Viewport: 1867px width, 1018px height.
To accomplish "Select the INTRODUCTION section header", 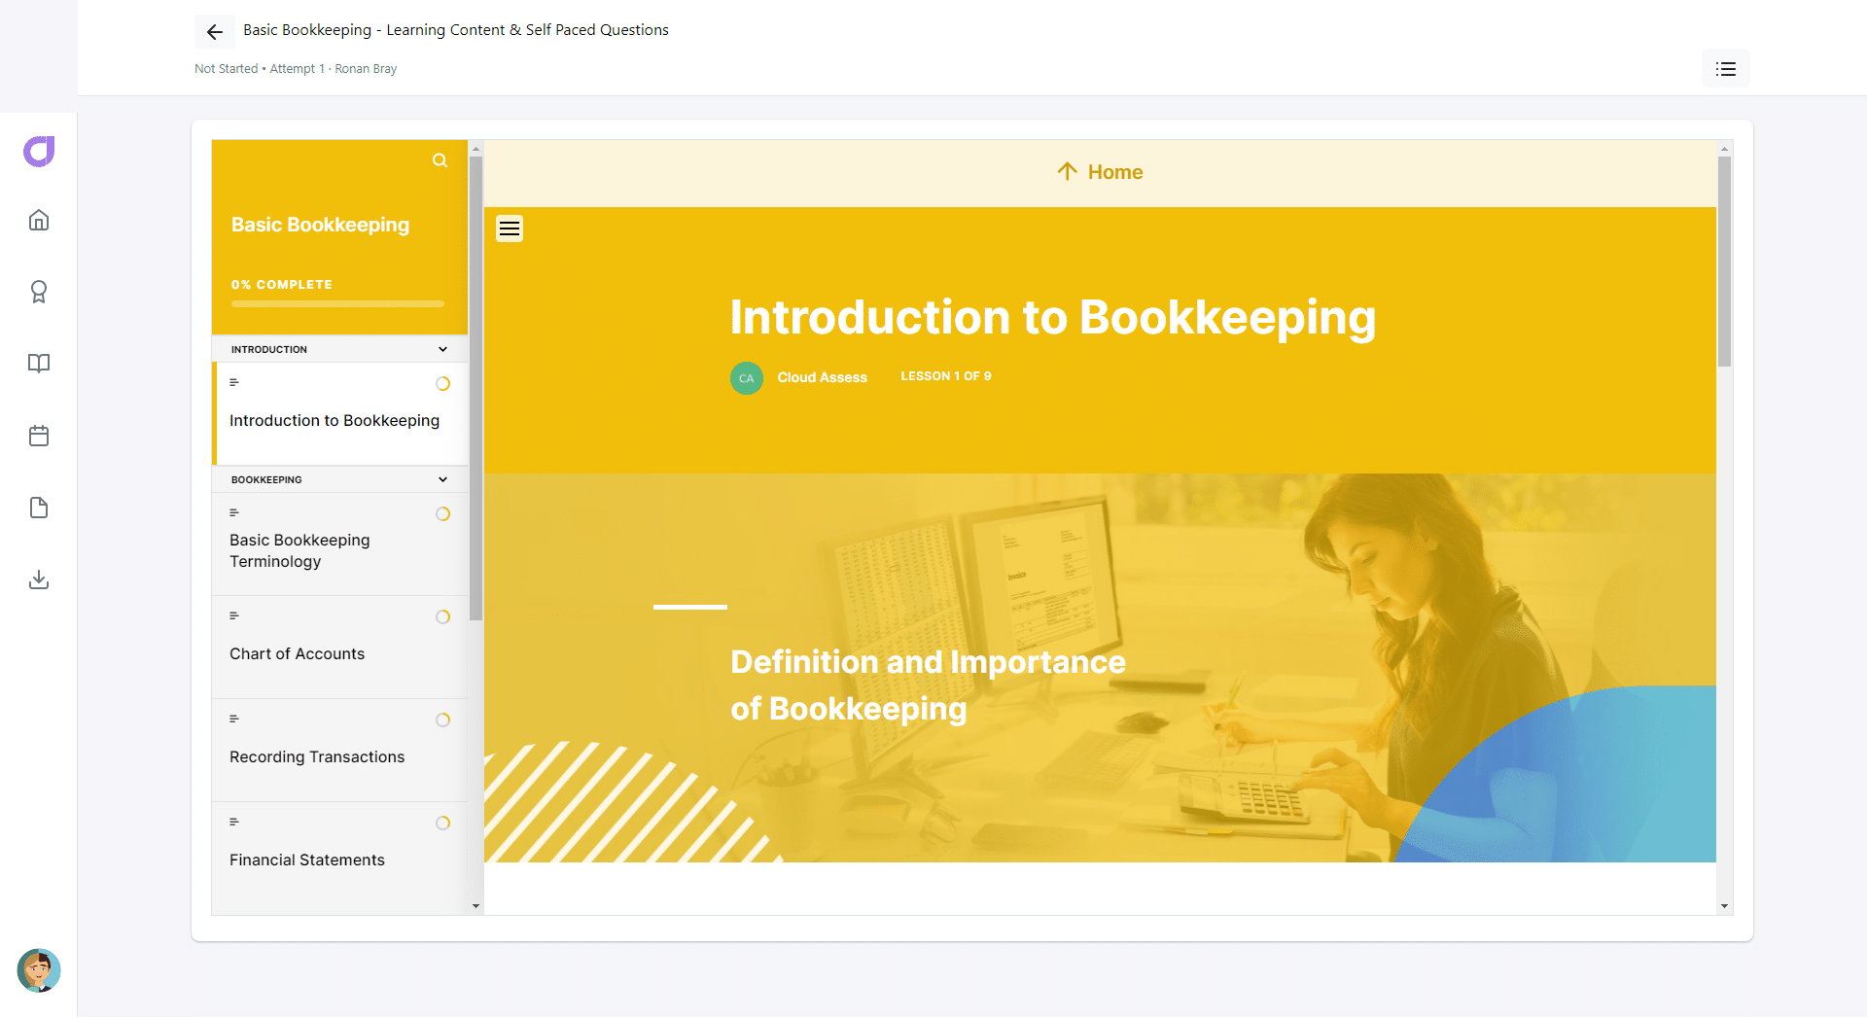I will pyautogui.click(x=339, y=349).
